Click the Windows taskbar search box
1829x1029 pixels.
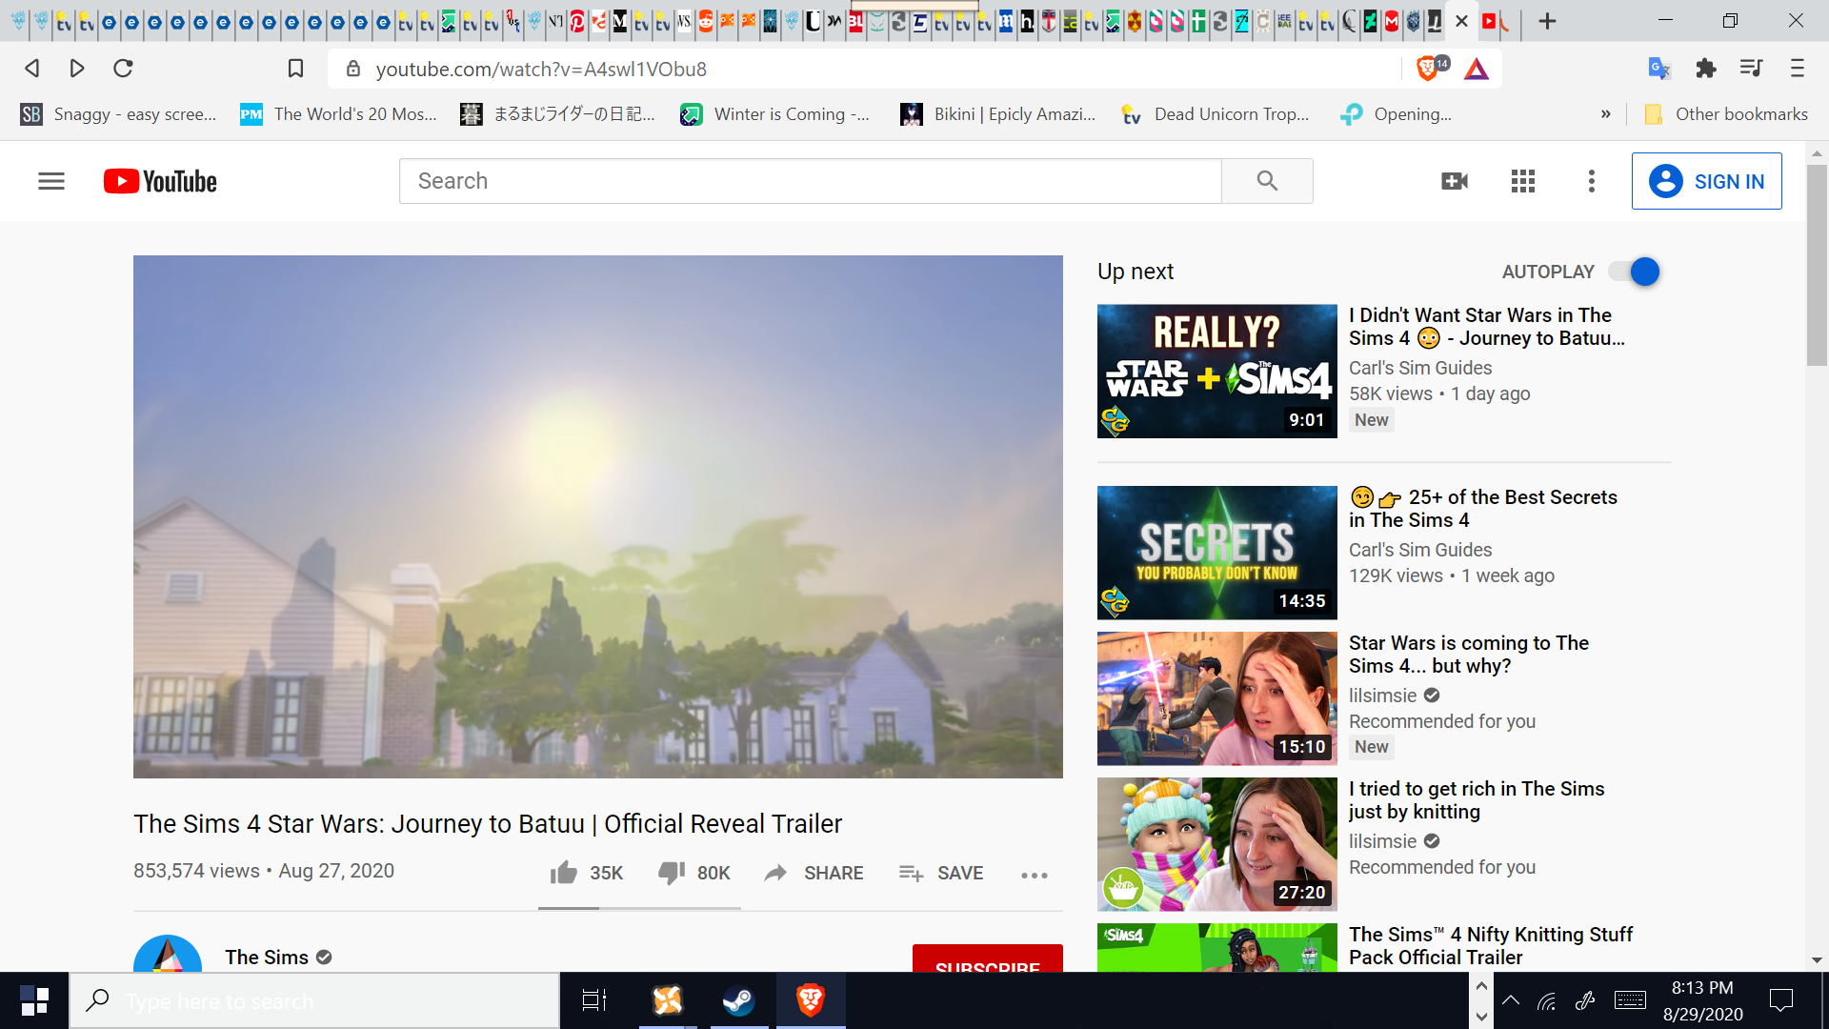pos(314,1000)
